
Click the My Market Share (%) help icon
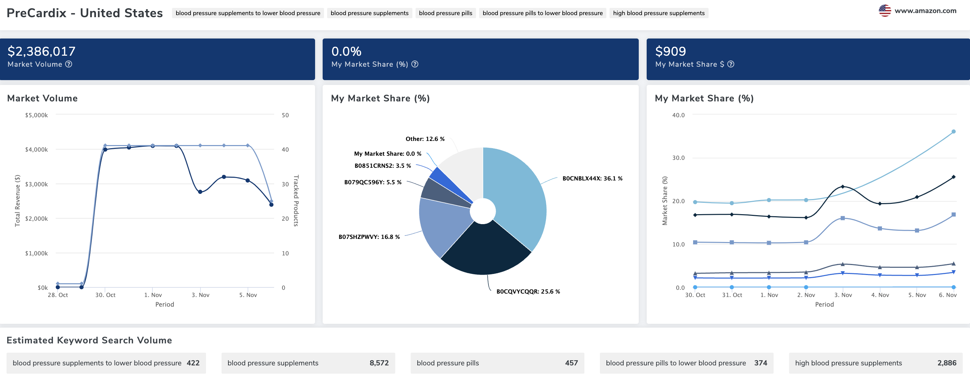click(x=414, y=64)
